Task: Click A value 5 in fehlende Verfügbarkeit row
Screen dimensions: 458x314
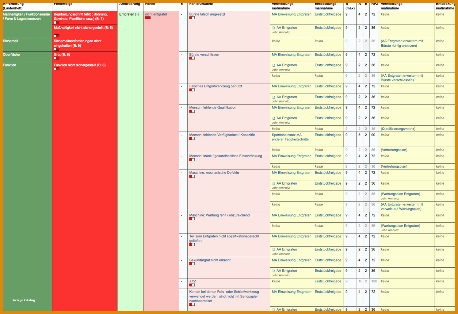Action: (x=359, y=135)
